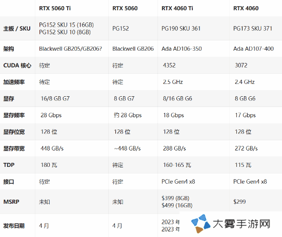This screenshot has height=237, width=282.
Task: Click the 大雾手游网 watermark text
Action: 241,224
